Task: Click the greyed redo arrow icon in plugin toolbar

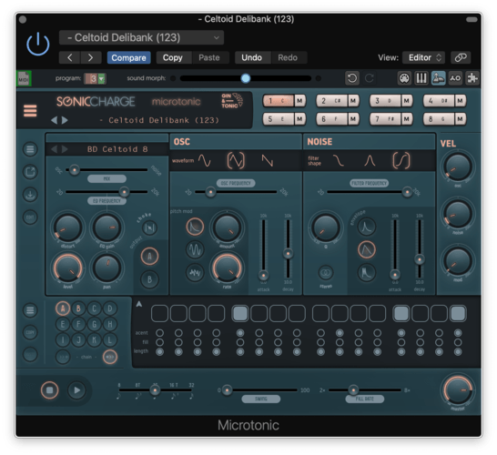Action: pos(370,78)
